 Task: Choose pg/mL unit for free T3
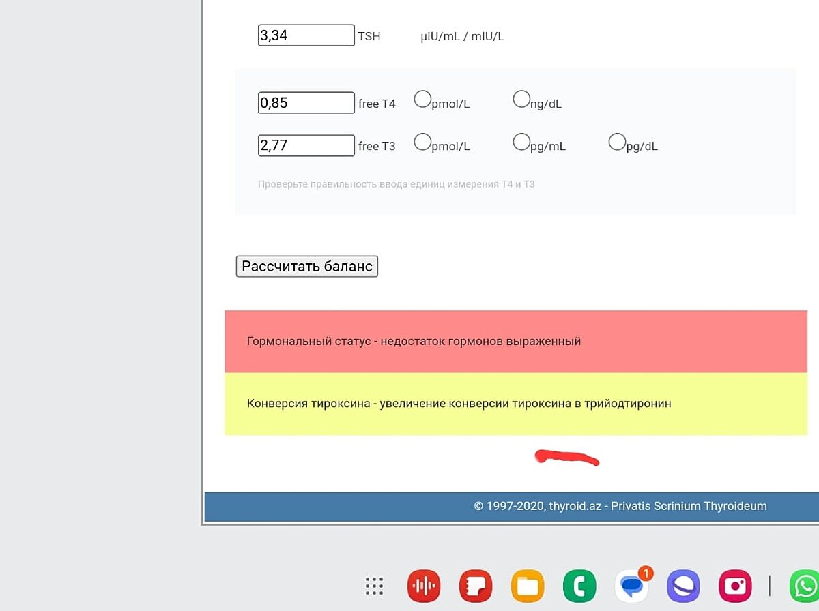521,142
